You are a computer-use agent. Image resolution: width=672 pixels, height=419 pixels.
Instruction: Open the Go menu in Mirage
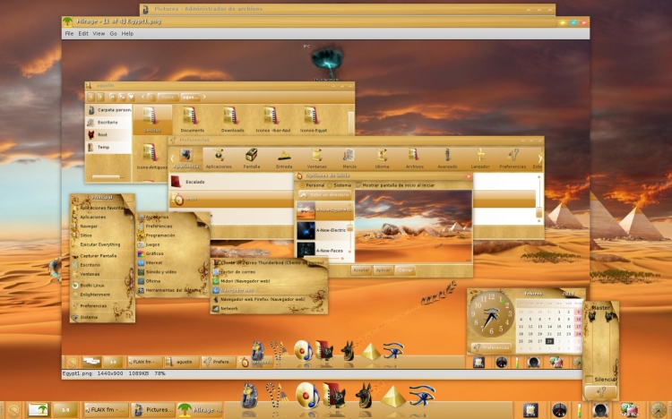click(113, 33)
